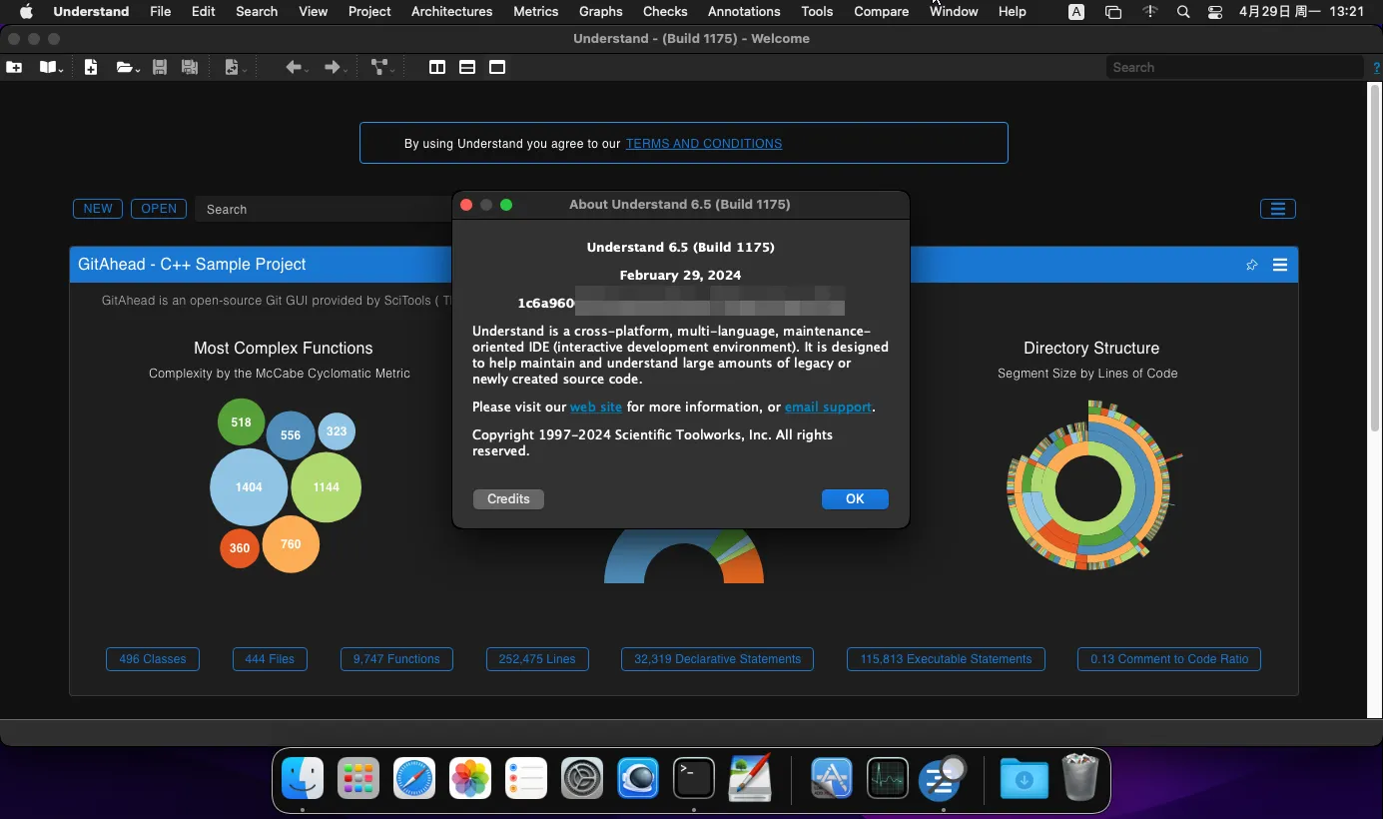
Task: Open the GitAhead card hamburger menu
Action: click(x=1280, y=265)
